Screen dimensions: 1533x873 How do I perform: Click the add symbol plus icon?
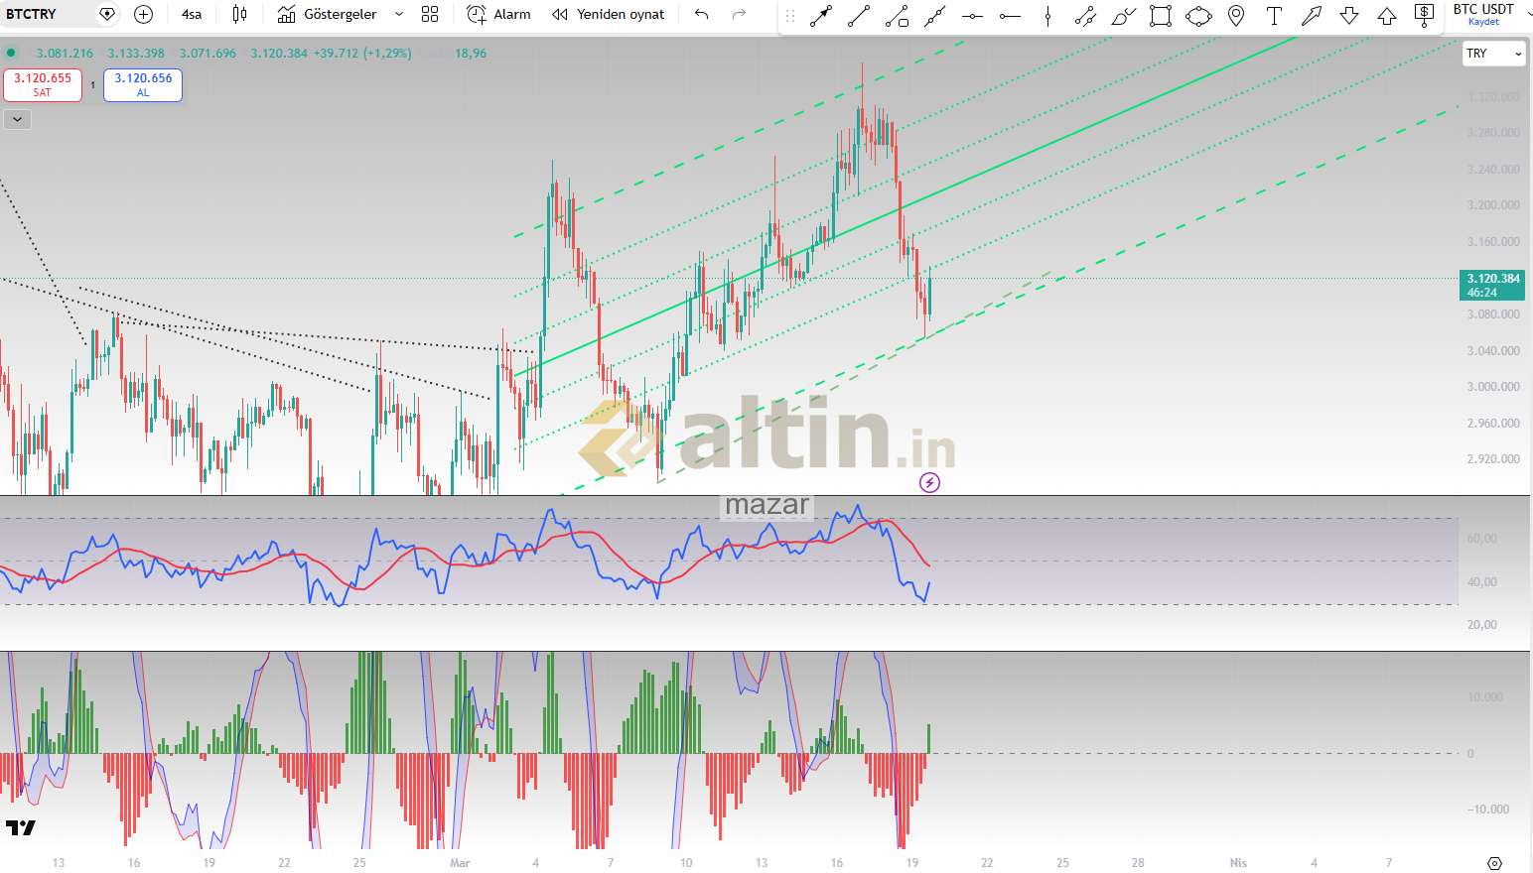143,14
